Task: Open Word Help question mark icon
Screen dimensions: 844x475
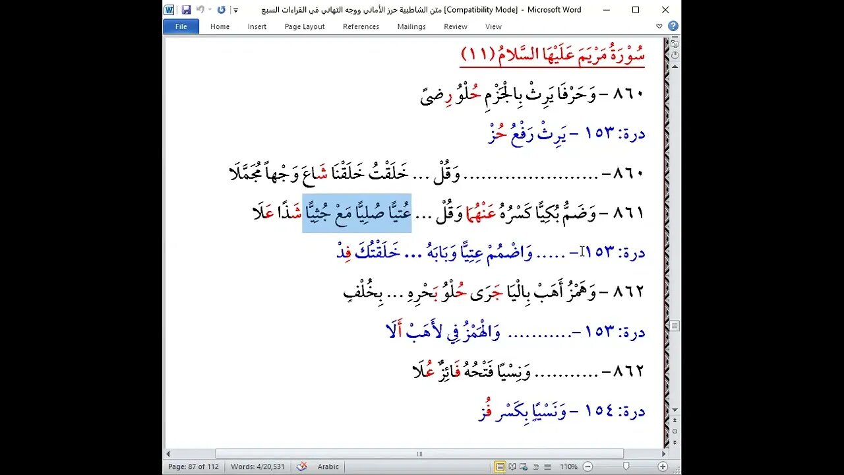Action: pos(673,26)
